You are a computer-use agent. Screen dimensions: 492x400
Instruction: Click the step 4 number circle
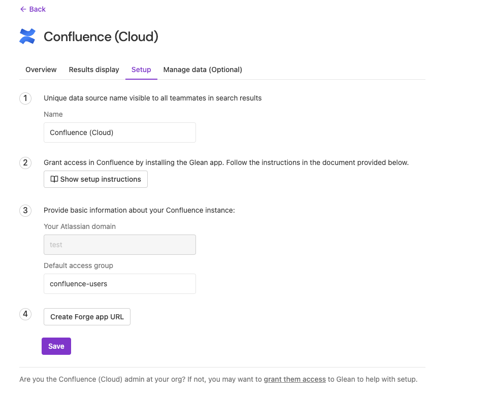(x=25, y=314)
